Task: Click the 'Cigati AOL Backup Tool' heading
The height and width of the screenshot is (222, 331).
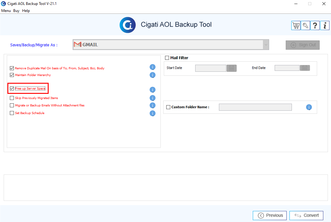Action: click(x=176, y=25)
